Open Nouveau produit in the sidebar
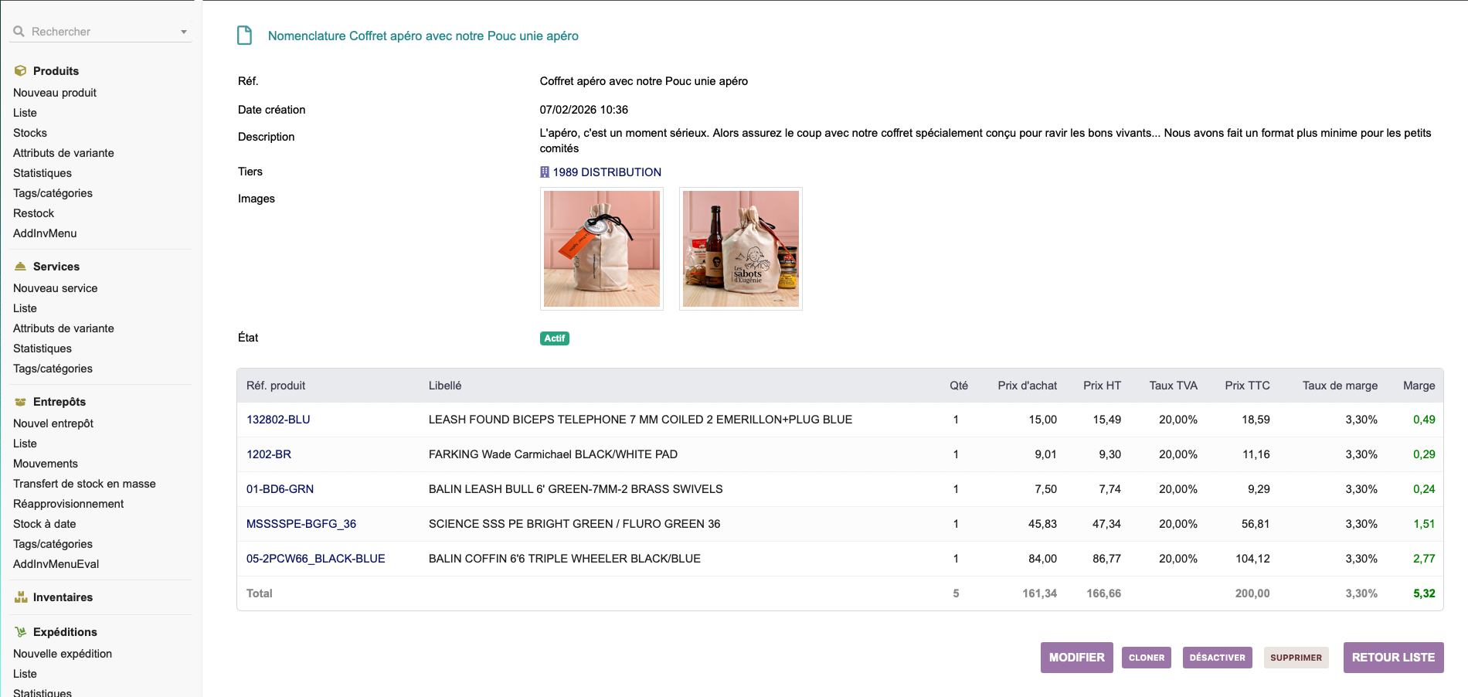Image resolution: width=1468 pixels, height=697 pixels. pos(55,93)
